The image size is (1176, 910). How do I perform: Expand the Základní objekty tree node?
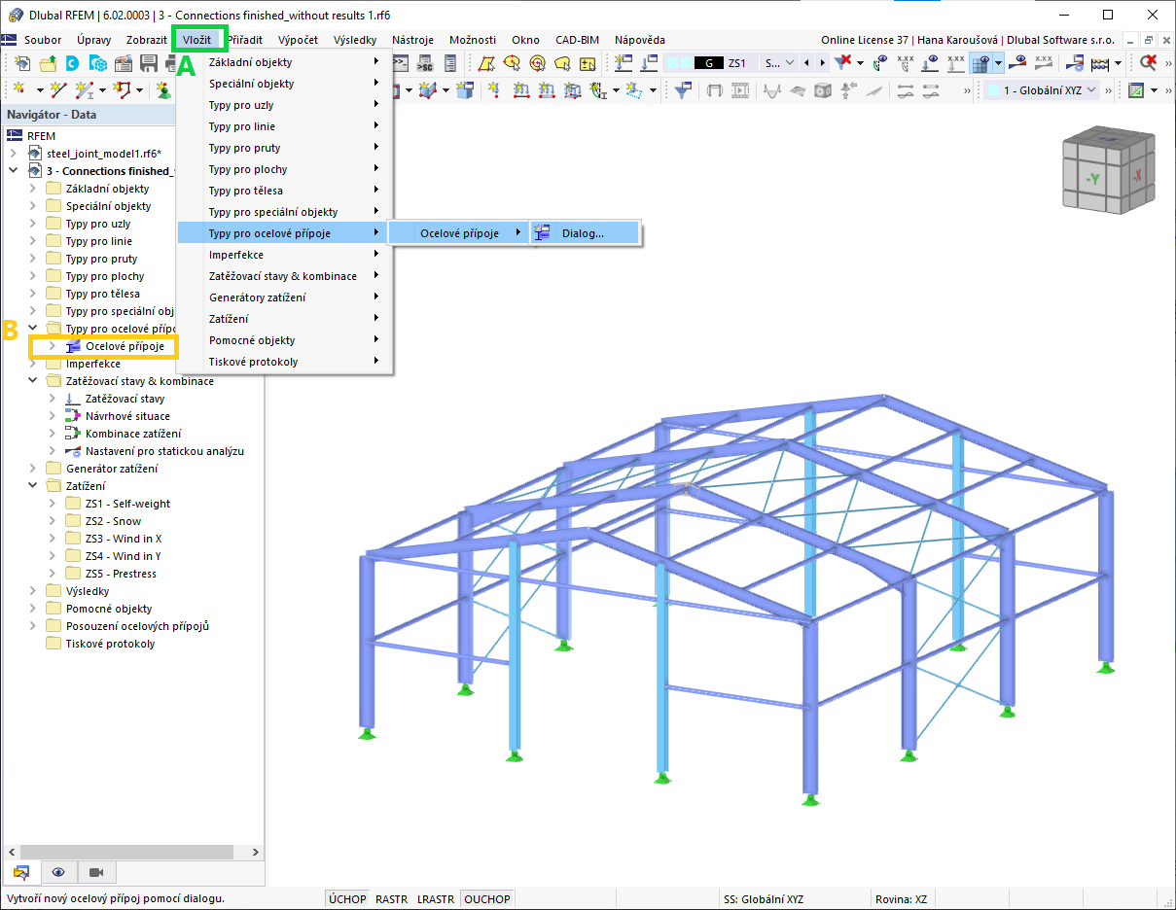34,189
